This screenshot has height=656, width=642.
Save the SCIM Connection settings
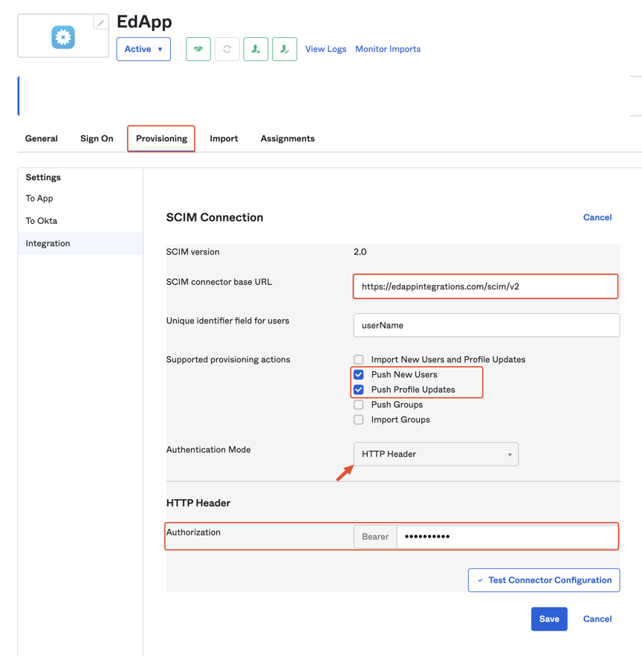point(549,619)
